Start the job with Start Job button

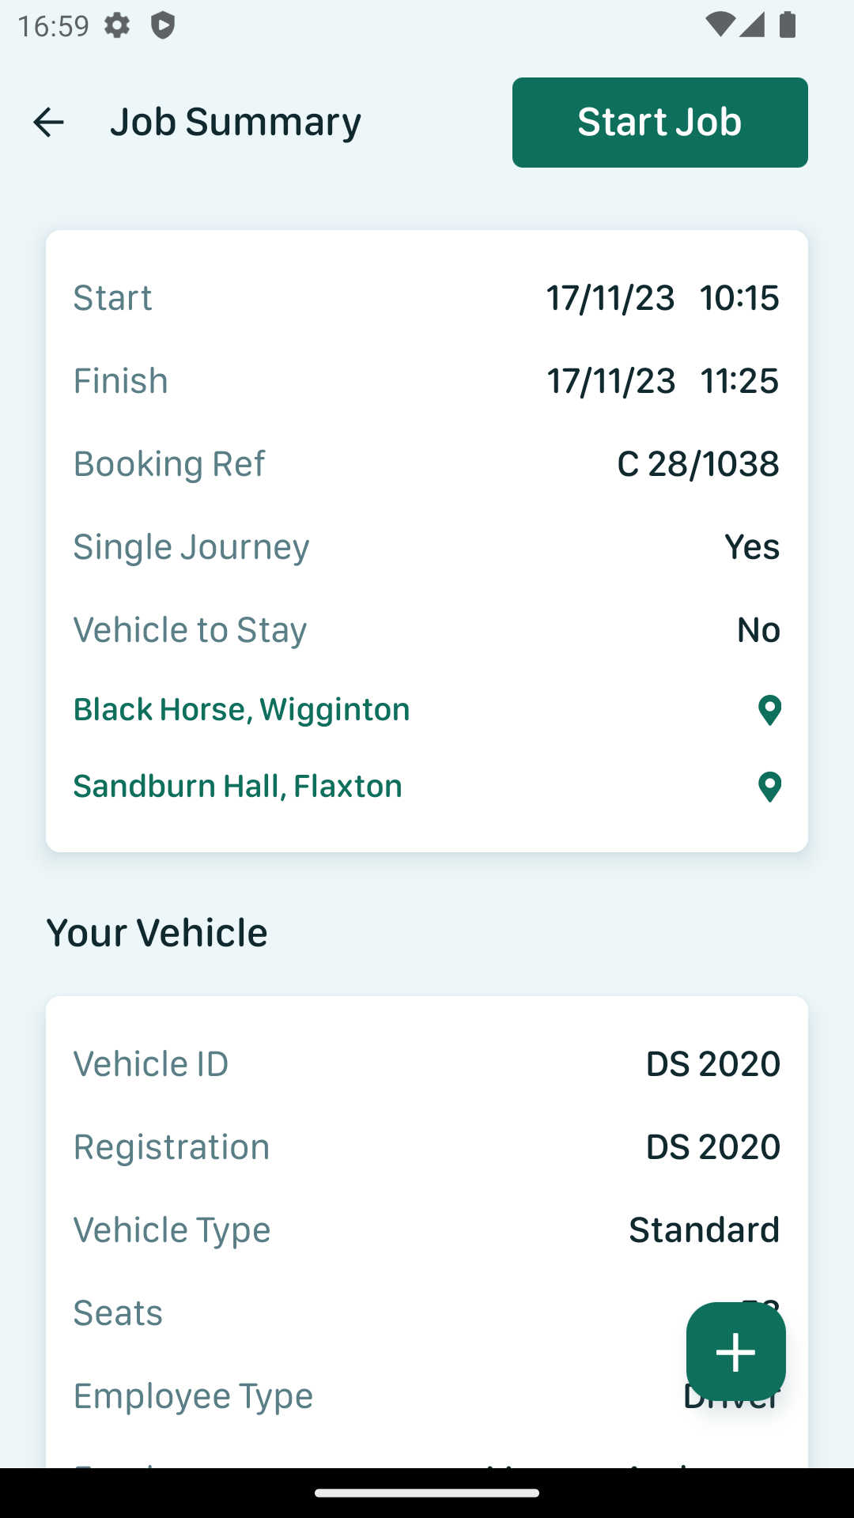[x=660, y=123]
